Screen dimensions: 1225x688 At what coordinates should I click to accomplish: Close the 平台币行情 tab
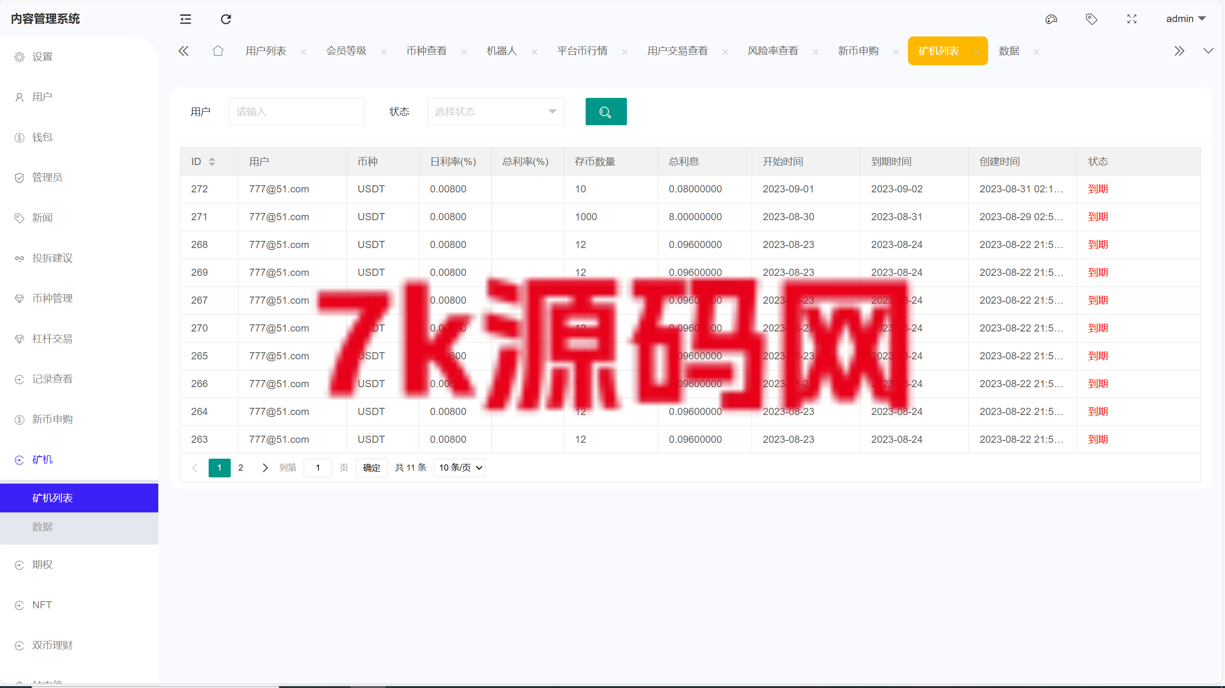pos(624,52)
